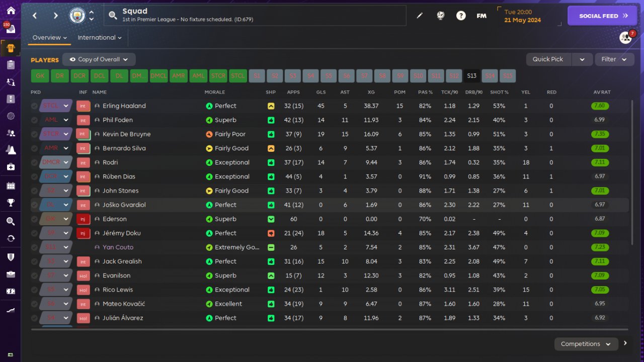Open the GK position dropdown for Ederson
The width and height of the screenshot is (644, 362).
point(56,219)
